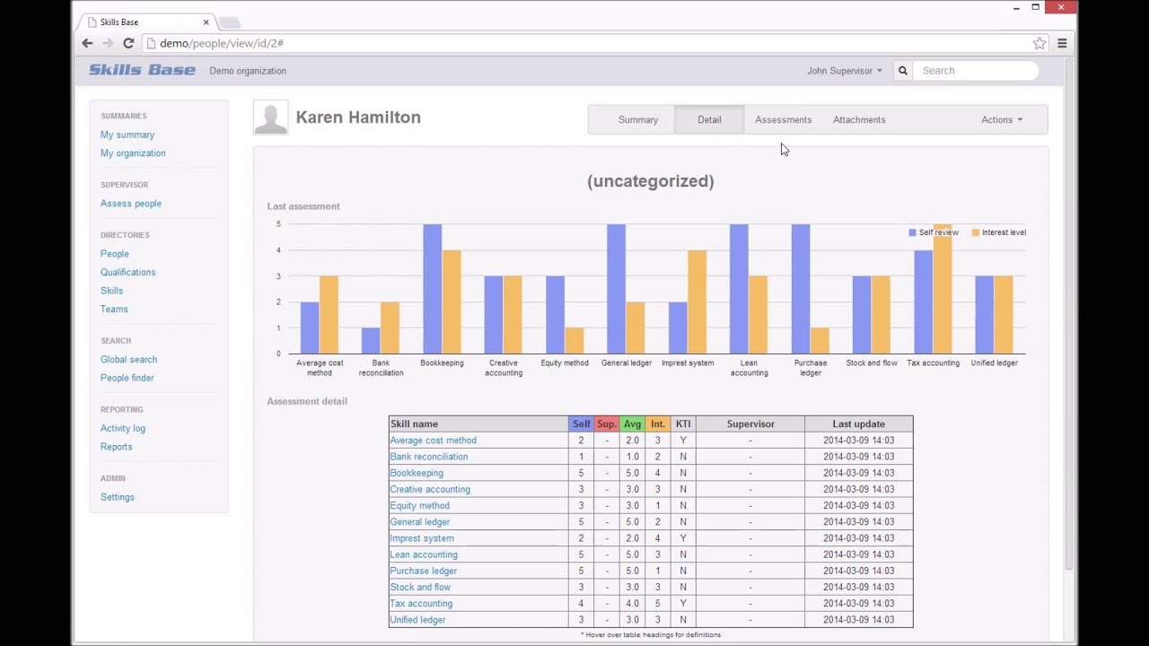
Task: Click Interest level legend color swatch
Action: pyautogui.click(x=975, y=232)
